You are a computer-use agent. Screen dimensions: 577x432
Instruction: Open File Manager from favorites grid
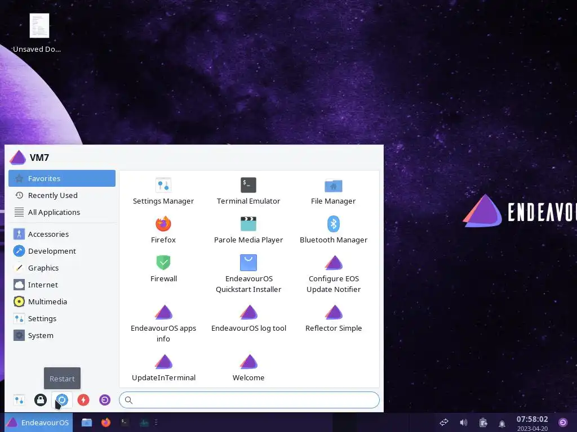[x=334, y=191]
